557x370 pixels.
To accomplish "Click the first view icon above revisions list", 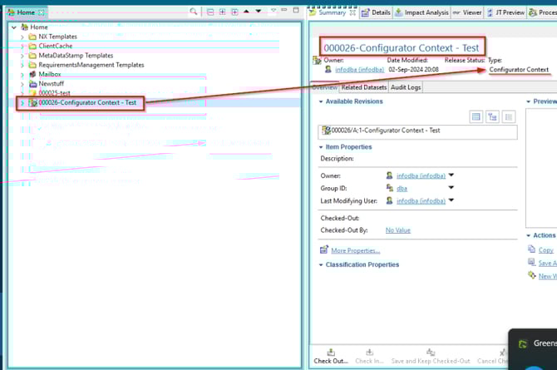I will [476, 117].
